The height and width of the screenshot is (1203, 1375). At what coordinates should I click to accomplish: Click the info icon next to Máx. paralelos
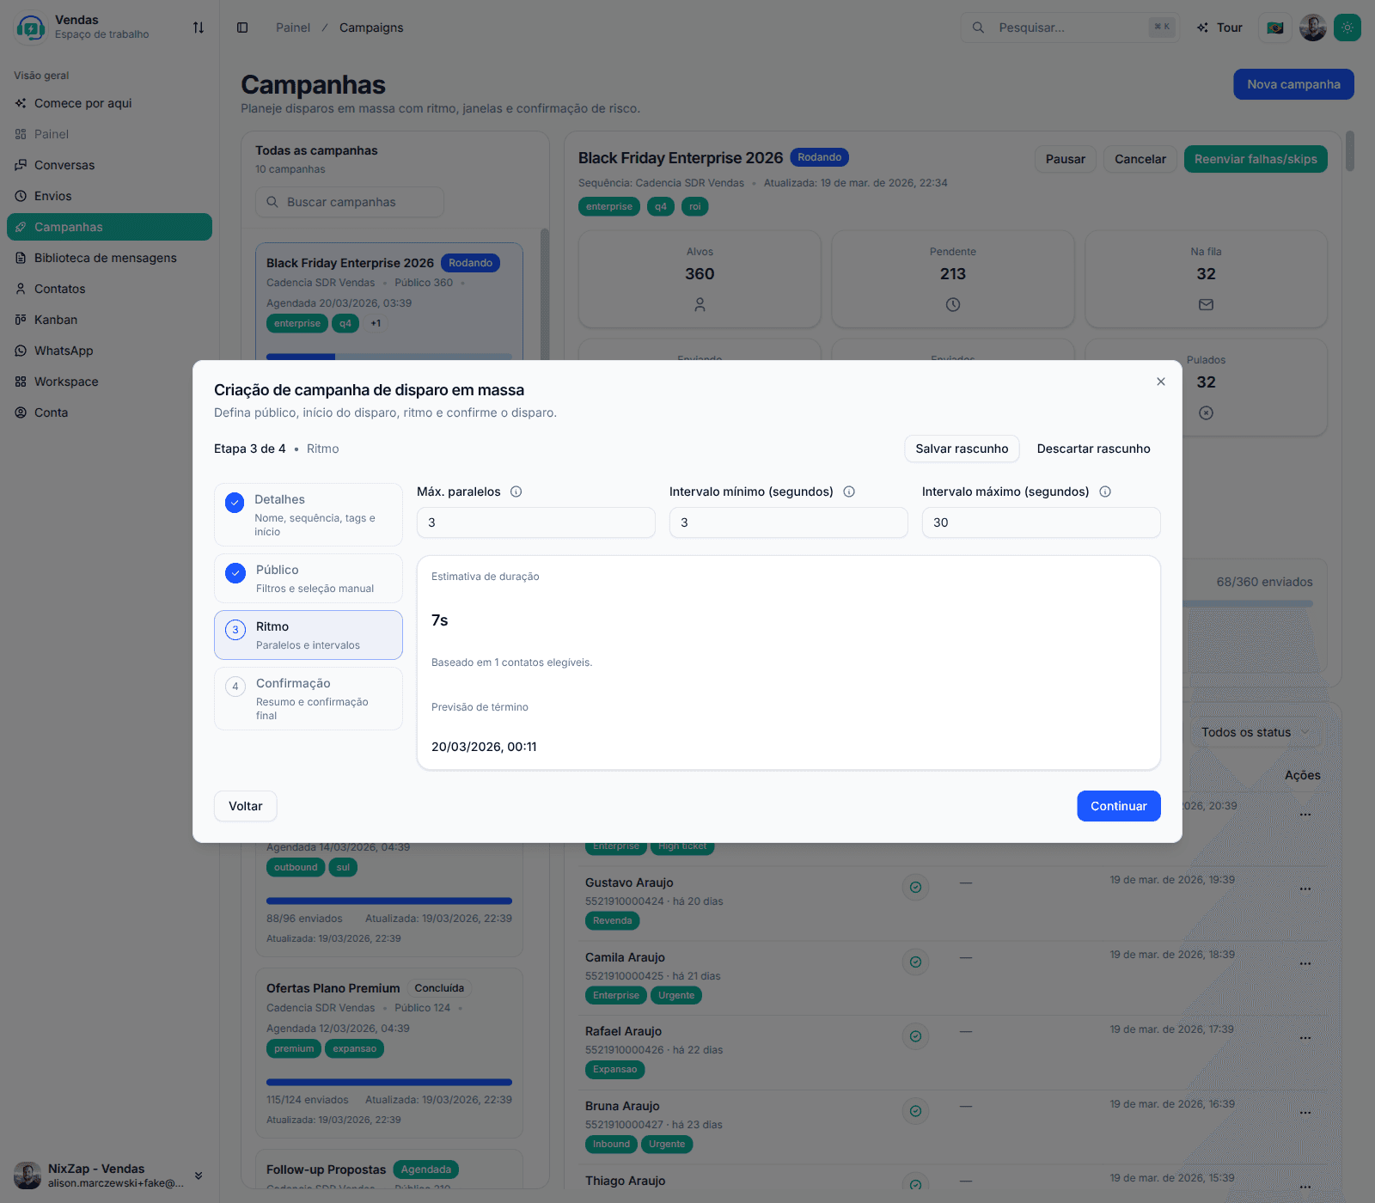(x=516, y=491)
